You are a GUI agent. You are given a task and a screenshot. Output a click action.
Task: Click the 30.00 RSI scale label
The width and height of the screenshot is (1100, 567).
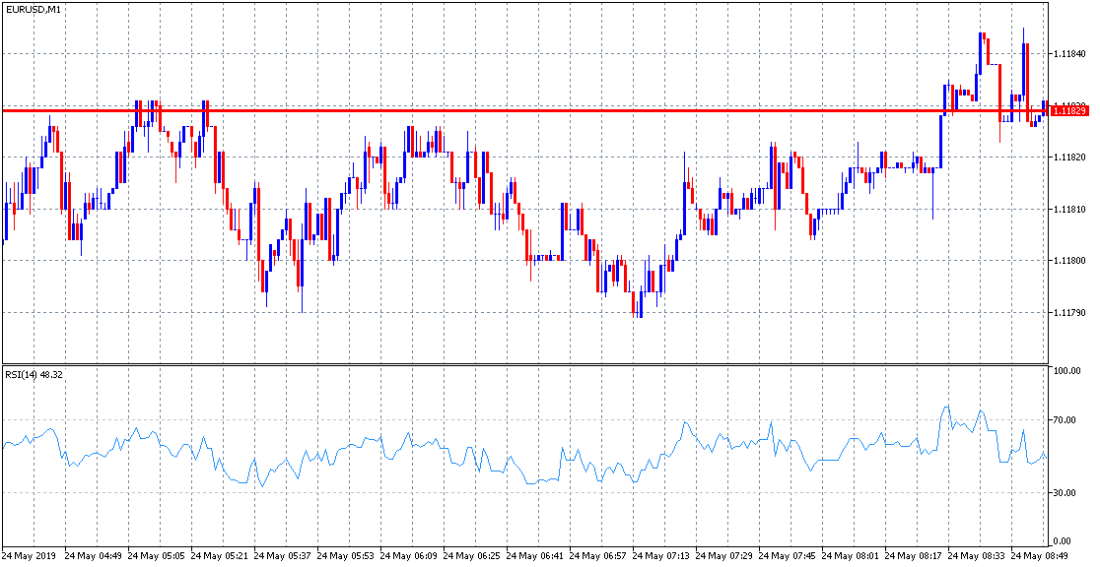pyautogui.click(x=1066, y=493)
